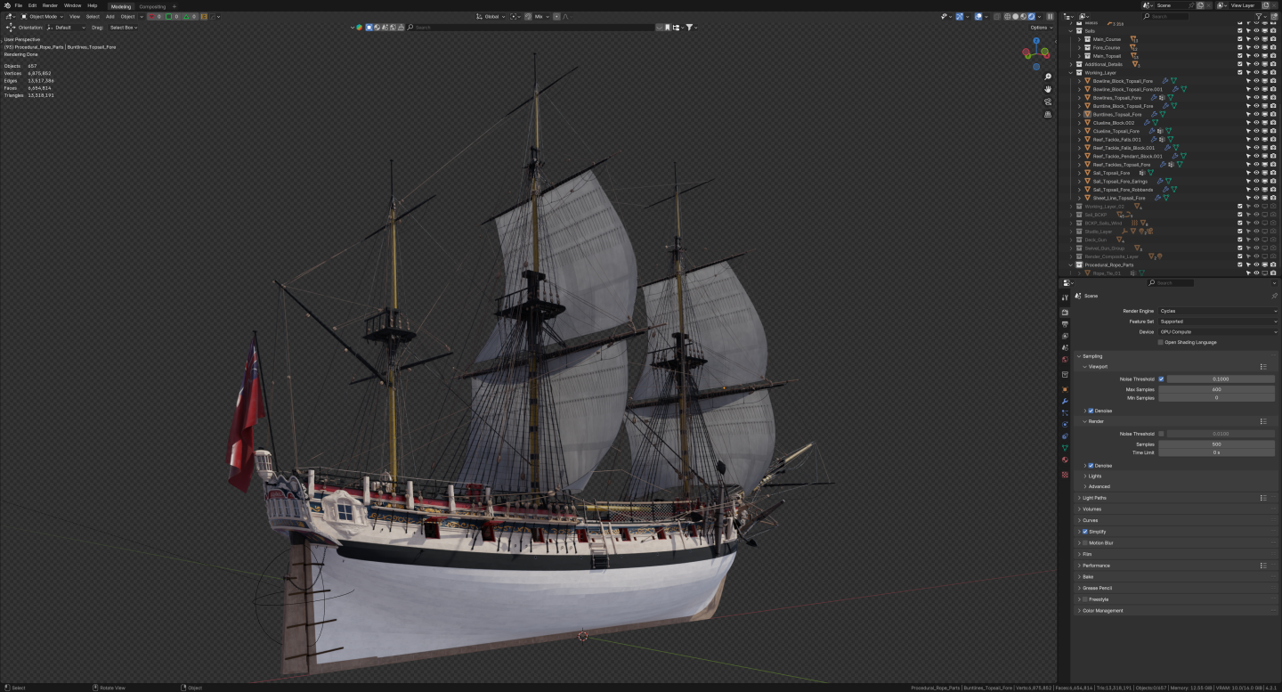Open the Collection properties tab icon
The height and width of the screenshot is (692, 1282).
(x=1065, y=375)
